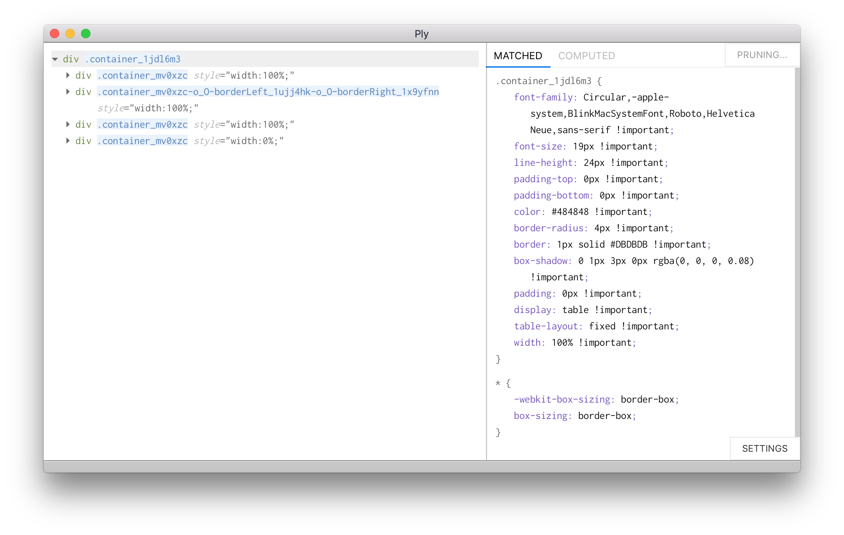This screenshot has width=844, height=535.
Task: Click the PRUNING... button
Action: [762, 55]
